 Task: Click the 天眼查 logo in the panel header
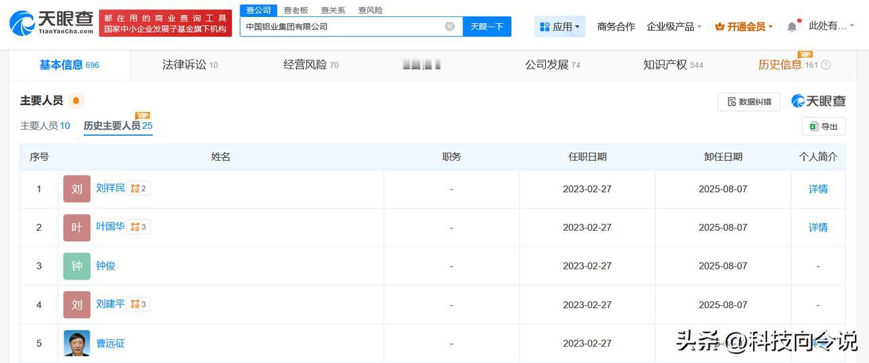818,101
